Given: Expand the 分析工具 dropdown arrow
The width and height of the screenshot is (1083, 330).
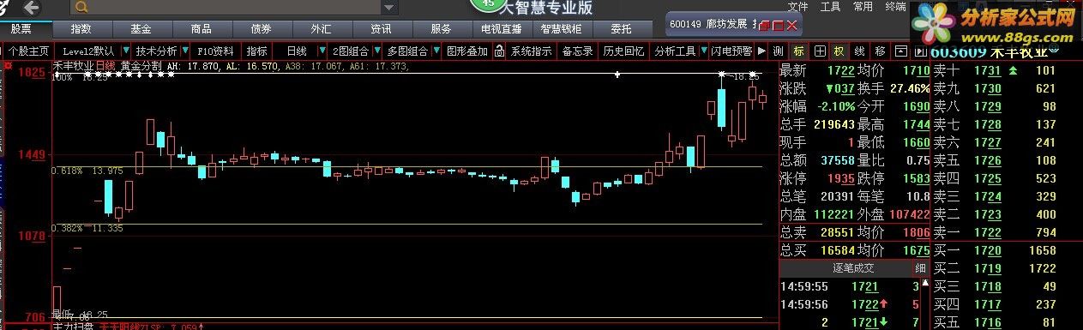Looking at the screenshot, I should (x=705, y=51).
